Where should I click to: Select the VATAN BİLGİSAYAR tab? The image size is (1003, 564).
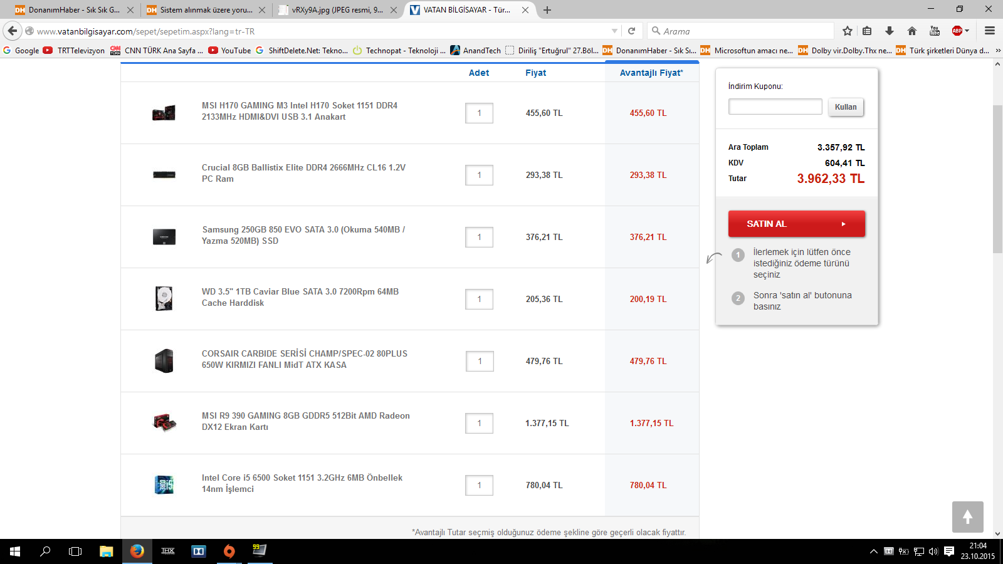tap(469, 10)
